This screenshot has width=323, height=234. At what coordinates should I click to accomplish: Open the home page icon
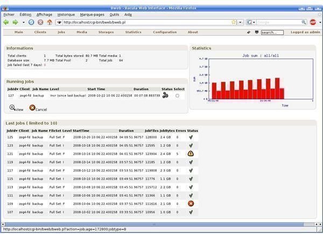50,22
